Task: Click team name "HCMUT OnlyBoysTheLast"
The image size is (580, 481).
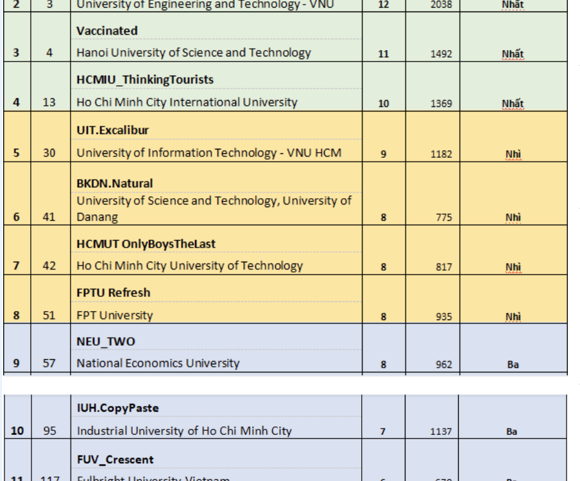Action: (146, 244)
